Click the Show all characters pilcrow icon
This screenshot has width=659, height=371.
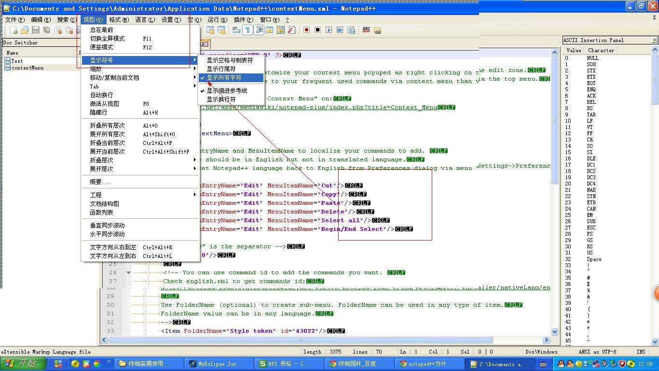coord(248,30)
